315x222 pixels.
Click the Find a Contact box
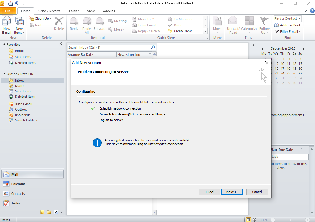tap(288, 19)
